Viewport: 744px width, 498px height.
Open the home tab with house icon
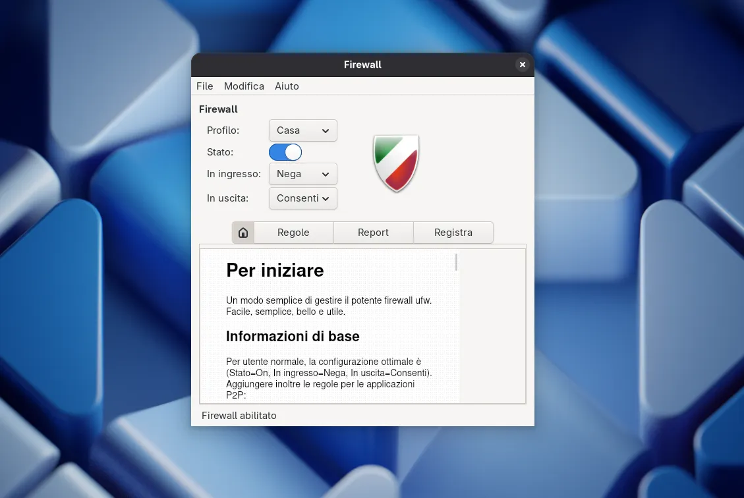pyautogui.click(x=243, y=233)
